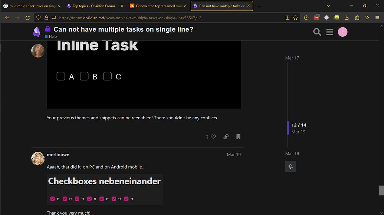Image resolution: width=384 pixels, height=215 pixels.
Task: Bookmark the post above merlinuwe's reply
Action: point(238,136)
